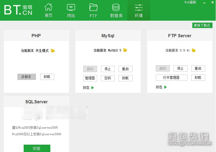Click the folder icon above FTP
Screen dimensions: 216x152
point(93,7)
